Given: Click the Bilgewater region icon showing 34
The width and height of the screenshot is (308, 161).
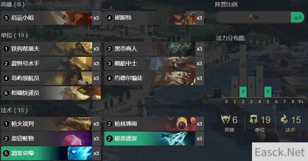Looking at the screenshot, I should coord(251,17).
